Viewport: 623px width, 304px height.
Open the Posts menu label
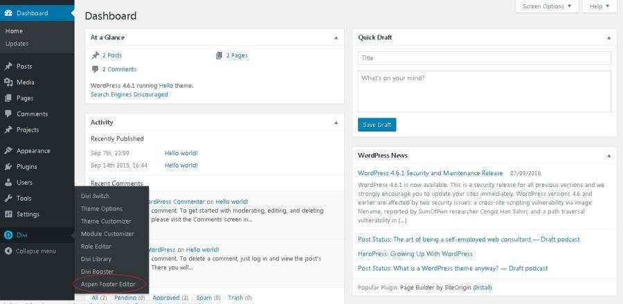(x=24, y=66)
